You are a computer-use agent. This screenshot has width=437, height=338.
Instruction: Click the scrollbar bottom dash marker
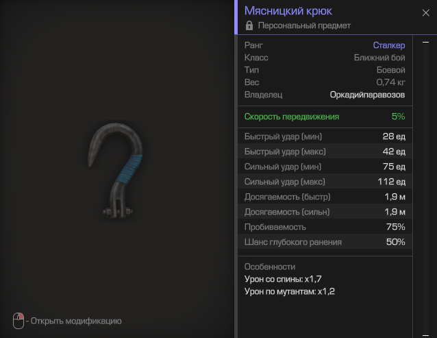point(425,335)
